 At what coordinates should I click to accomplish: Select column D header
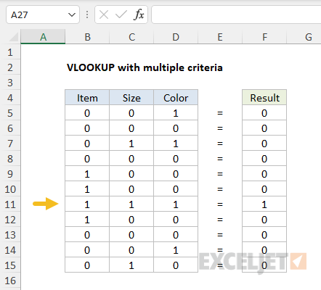(176, 37)
